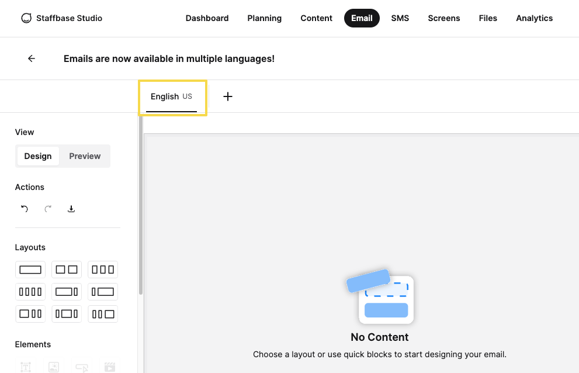Pick the four equal columns layout
Viewport: 579px width, 373px height.
(30, 292)
